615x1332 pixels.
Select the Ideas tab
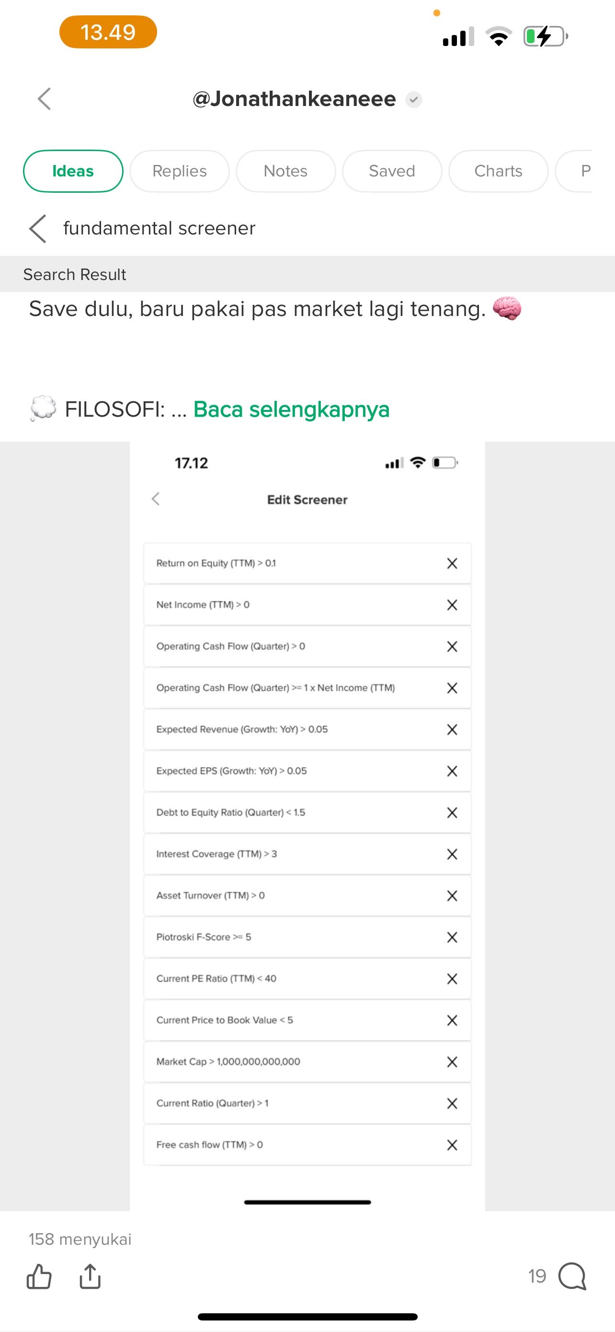coord(73,171)
